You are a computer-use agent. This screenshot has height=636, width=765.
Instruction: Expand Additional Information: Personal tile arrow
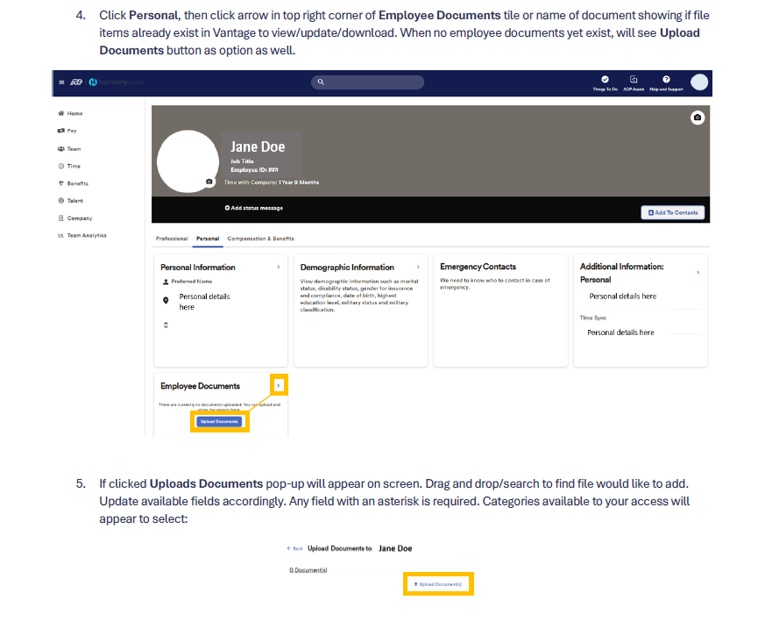tap(698, 273)
